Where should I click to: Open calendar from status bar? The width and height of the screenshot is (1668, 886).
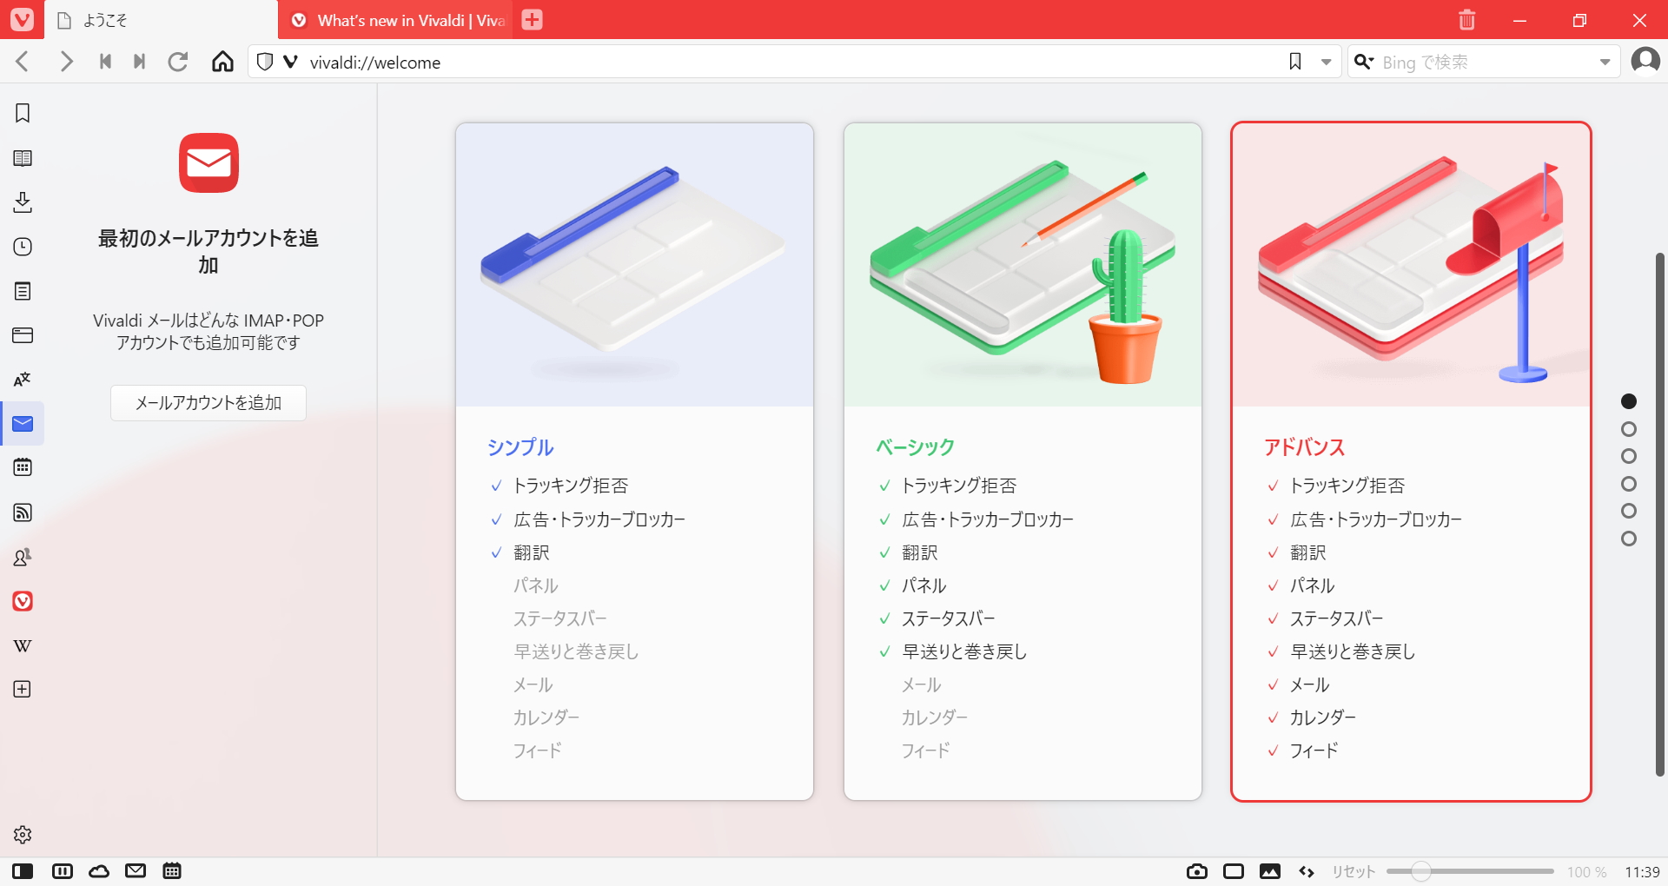tap(172, 870)
